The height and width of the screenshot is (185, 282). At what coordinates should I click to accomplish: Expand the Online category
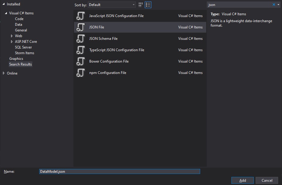pos(4,73)
